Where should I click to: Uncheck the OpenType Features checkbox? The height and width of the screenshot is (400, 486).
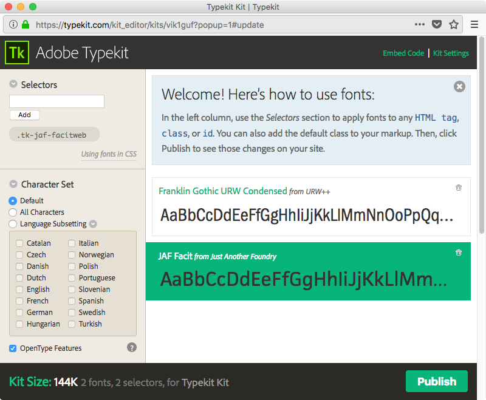(13, 348)
